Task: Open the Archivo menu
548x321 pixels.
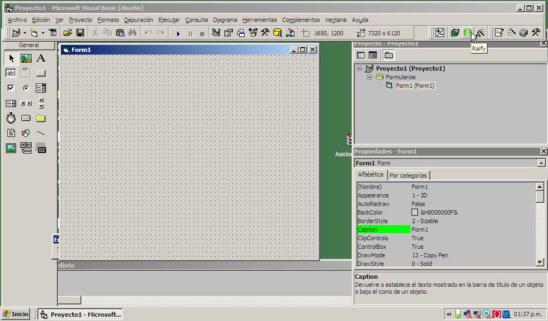Action: pyautogui.click(x=17, y=20)
